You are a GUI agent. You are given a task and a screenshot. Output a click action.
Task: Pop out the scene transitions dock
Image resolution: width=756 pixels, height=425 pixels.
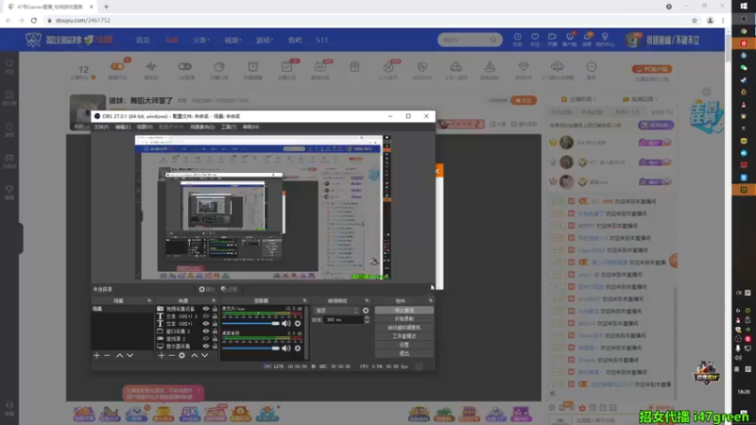(x=367, y=300)
